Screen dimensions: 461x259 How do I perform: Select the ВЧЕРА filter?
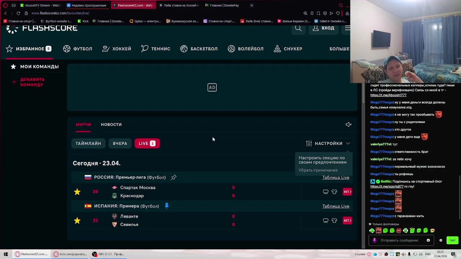120,143
